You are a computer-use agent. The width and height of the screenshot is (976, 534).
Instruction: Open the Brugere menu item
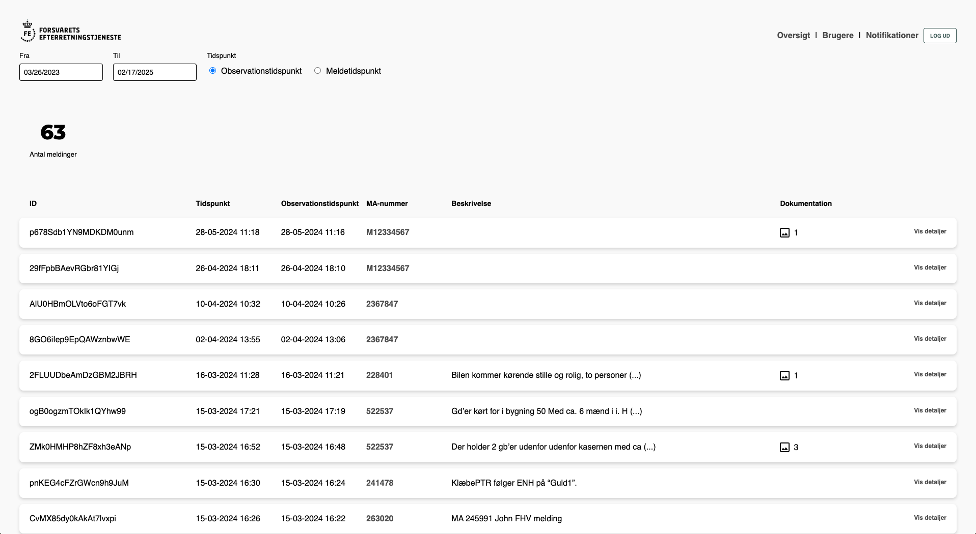tap(838, 35)
